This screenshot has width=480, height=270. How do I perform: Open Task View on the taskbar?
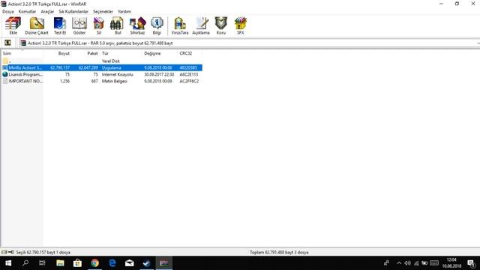pyautogui.click(x=42, y=263)
